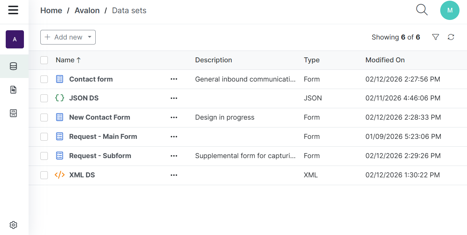Open the settings gear in sidebar
Image resolution: width=467 pixels, height=235 pixels.
coord(14,225)
